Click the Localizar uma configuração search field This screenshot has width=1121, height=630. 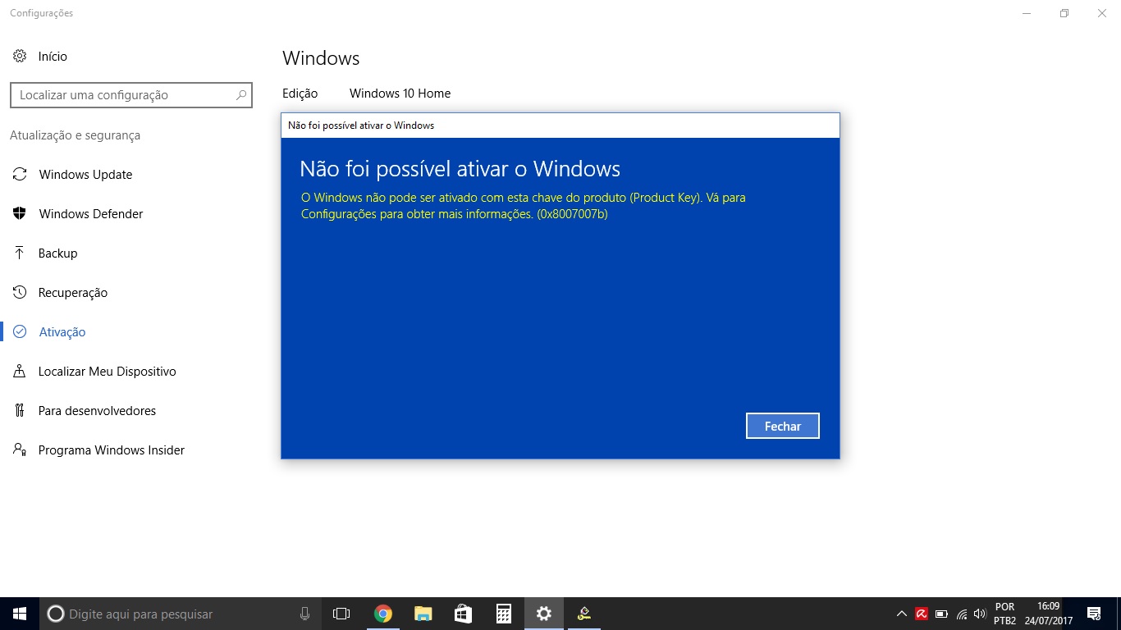pyautogui.click(x=131, y=95)
